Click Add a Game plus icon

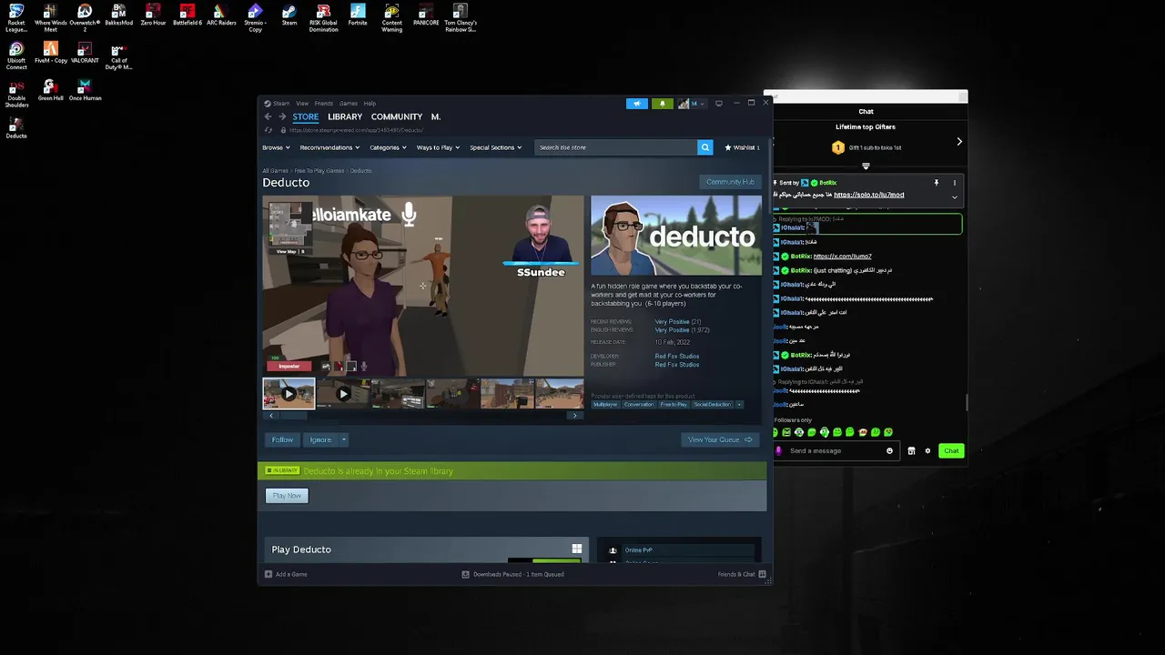(x=268, y=574)
